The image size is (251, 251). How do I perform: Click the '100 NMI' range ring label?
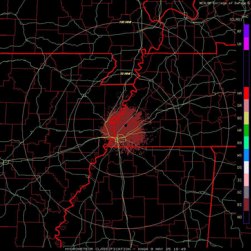(125, 22)
